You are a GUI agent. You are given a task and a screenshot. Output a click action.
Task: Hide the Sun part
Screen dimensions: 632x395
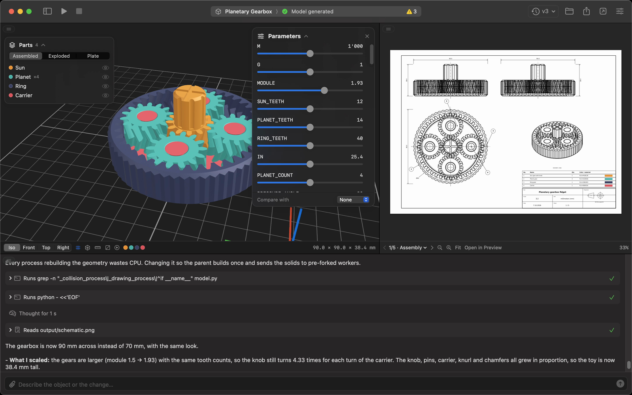point(105,68)
